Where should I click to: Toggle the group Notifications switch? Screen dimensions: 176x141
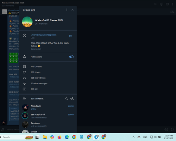(71, 57)
